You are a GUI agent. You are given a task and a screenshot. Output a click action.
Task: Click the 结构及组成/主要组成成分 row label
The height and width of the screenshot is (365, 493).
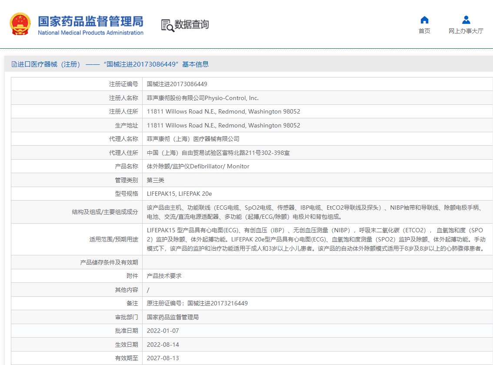click(105, 212)
